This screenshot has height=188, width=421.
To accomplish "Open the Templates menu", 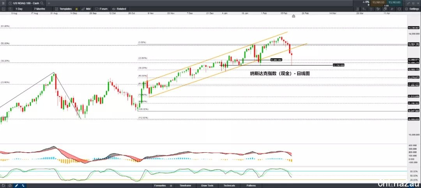I will [64, 9].
